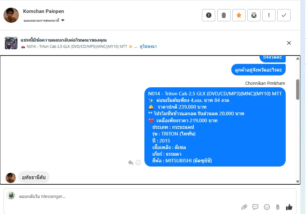Mark conversation unread with envelope icon
The width and height of the screenshot is (308, 214).
254,15
